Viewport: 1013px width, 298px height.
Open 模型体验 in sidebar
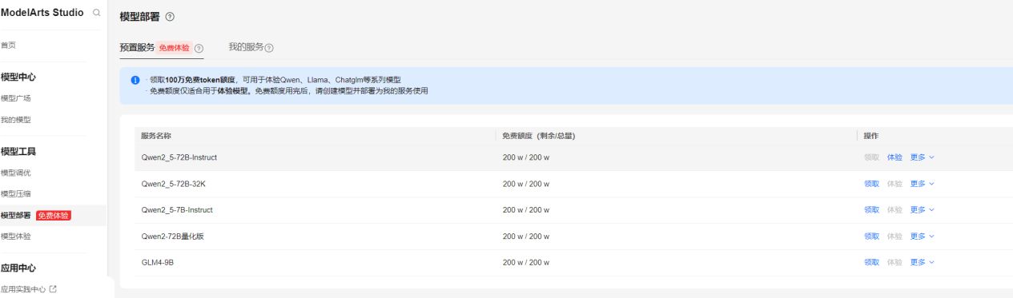(x=15, y=236)
